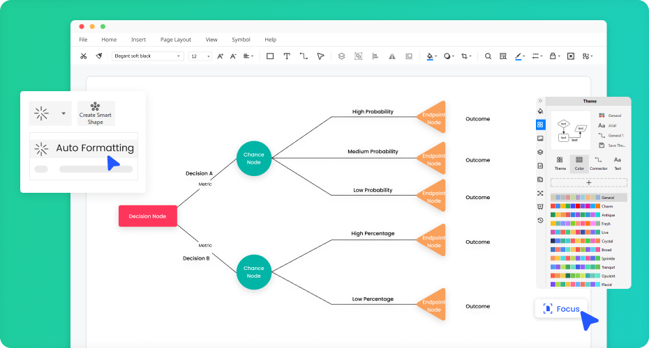
Task: Expand the auto formatting dropdown arrow
Action: 64,113
